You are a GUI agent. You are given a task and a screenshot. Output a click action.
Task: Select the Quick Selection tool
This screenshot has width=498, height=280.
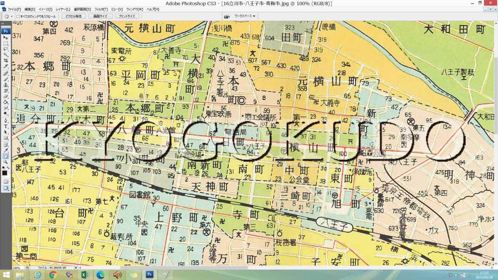[x=6, y=55]
